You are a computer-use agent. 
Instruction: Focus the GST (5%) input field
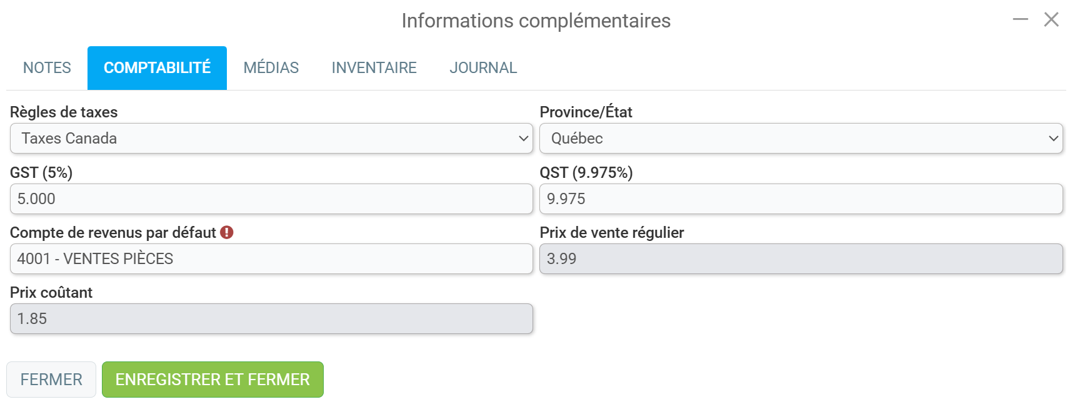point(271,199)
